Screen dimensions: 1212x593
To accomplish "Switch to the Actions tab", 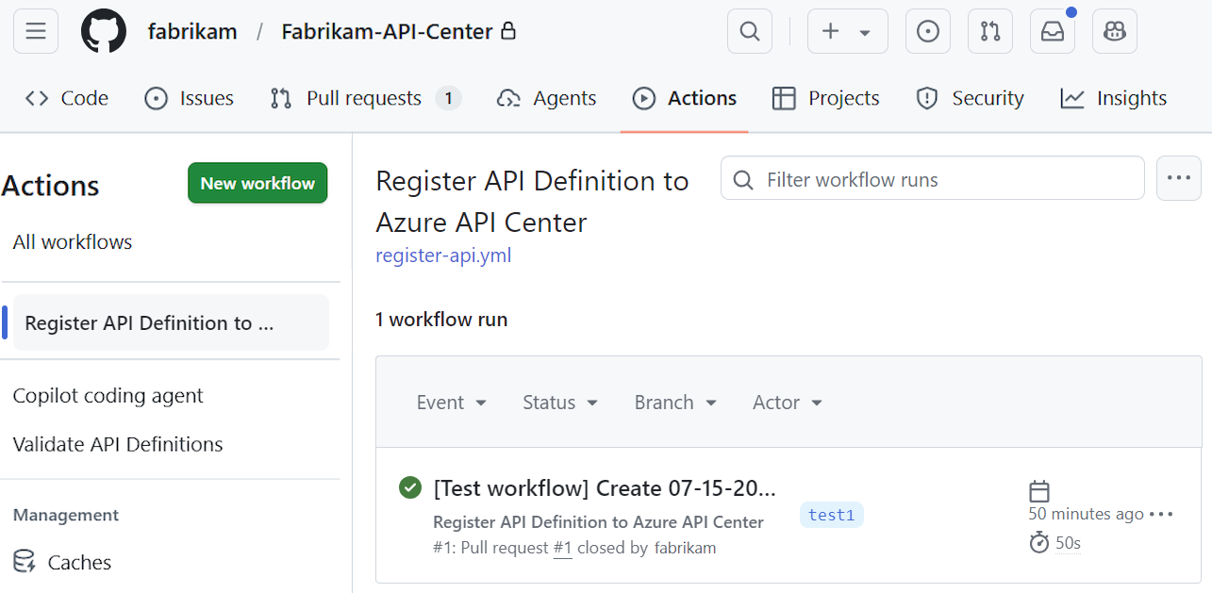I will click(685, 98).
